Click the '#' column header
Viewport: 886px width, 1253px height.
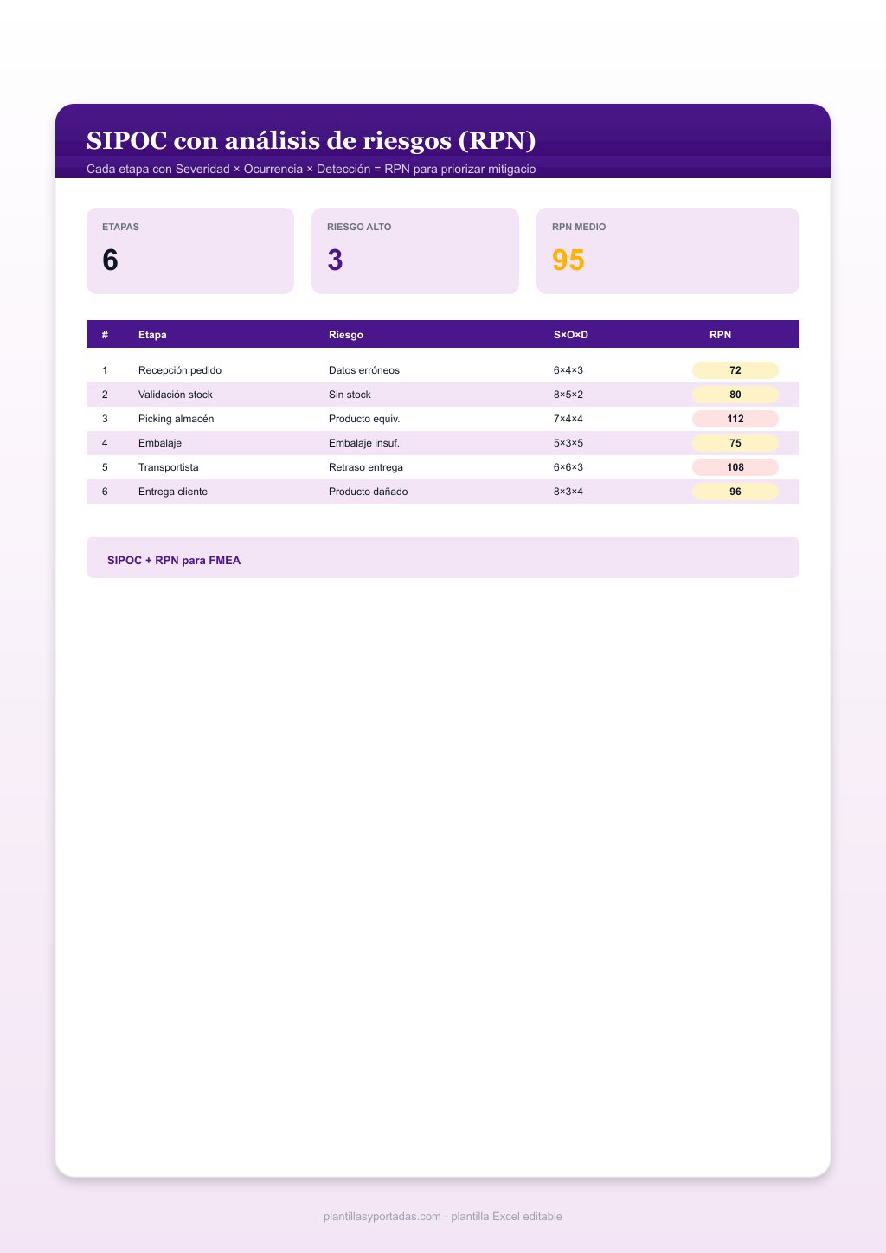(105, 335)
